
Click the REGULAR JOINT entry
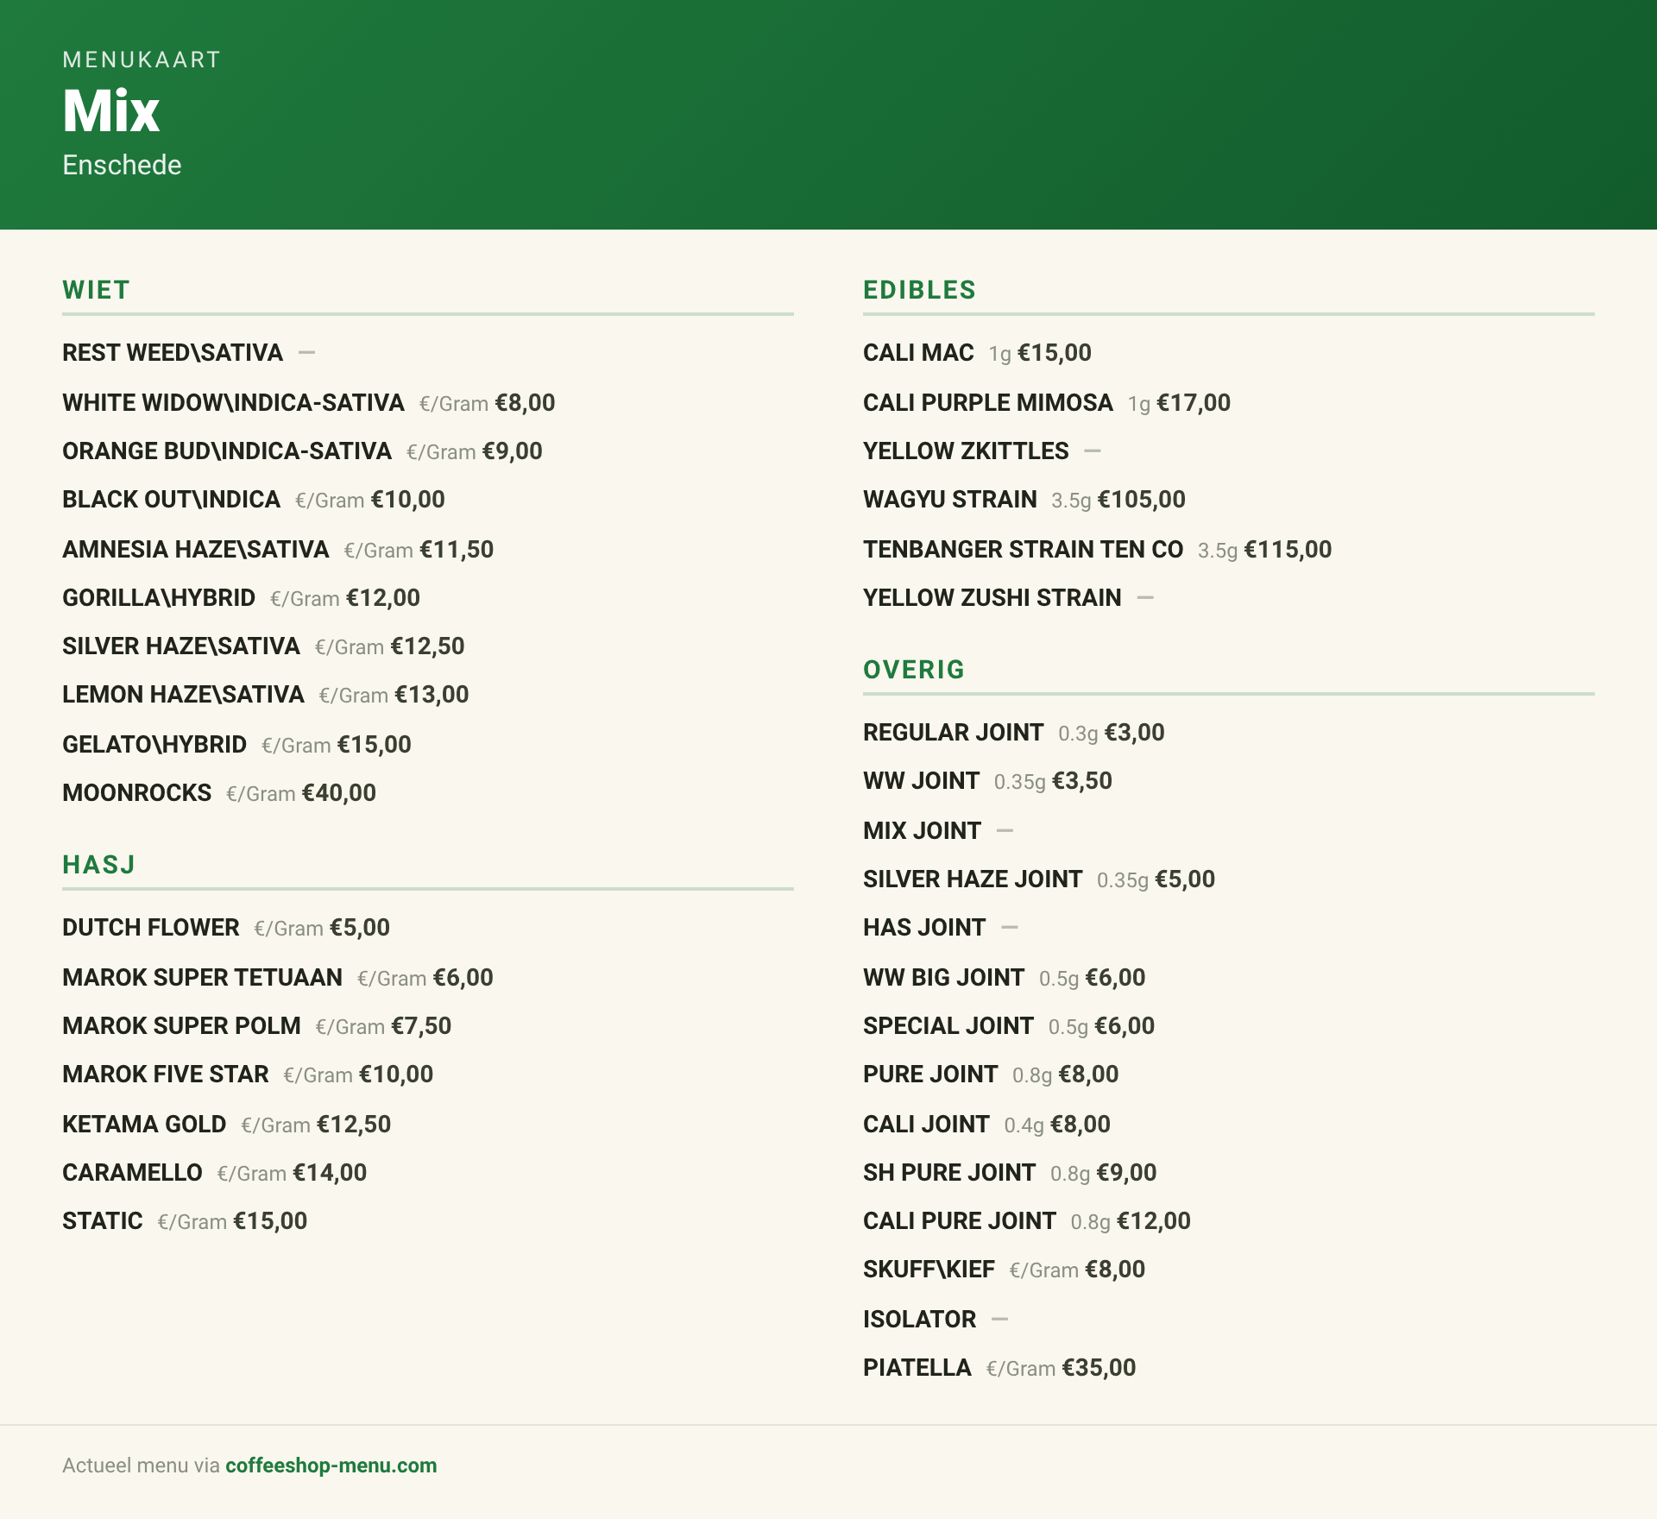click(953, 733)
